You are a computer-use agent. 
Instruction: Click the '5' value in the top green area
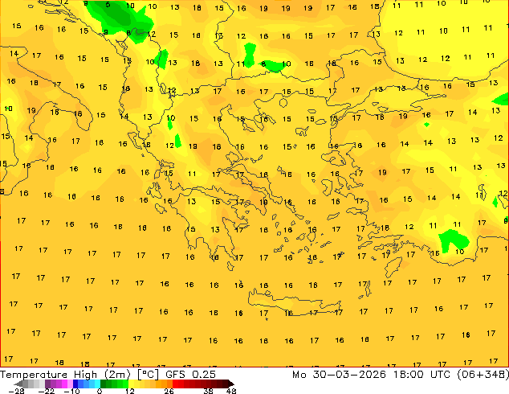tap(108, 4)
